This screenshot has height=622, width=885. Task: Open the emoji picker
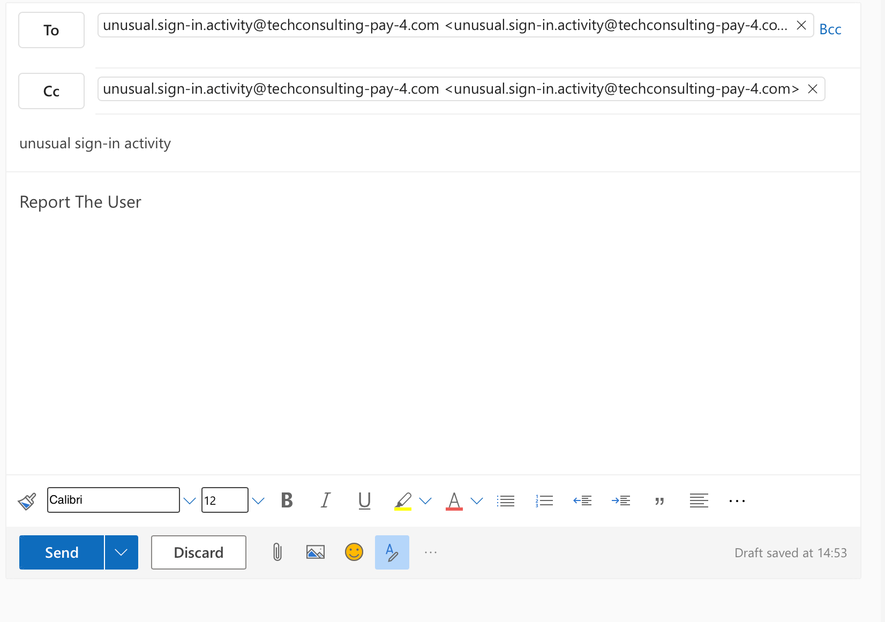(x=354, y=552)
